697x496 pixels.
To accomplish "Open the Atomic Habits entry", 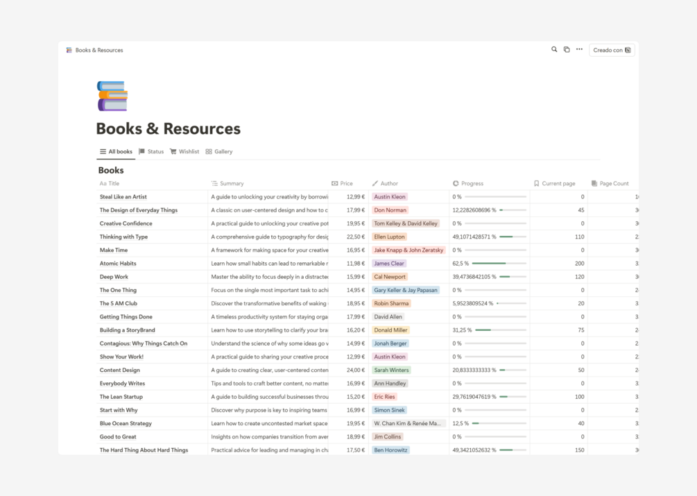I will pos(118,264).
